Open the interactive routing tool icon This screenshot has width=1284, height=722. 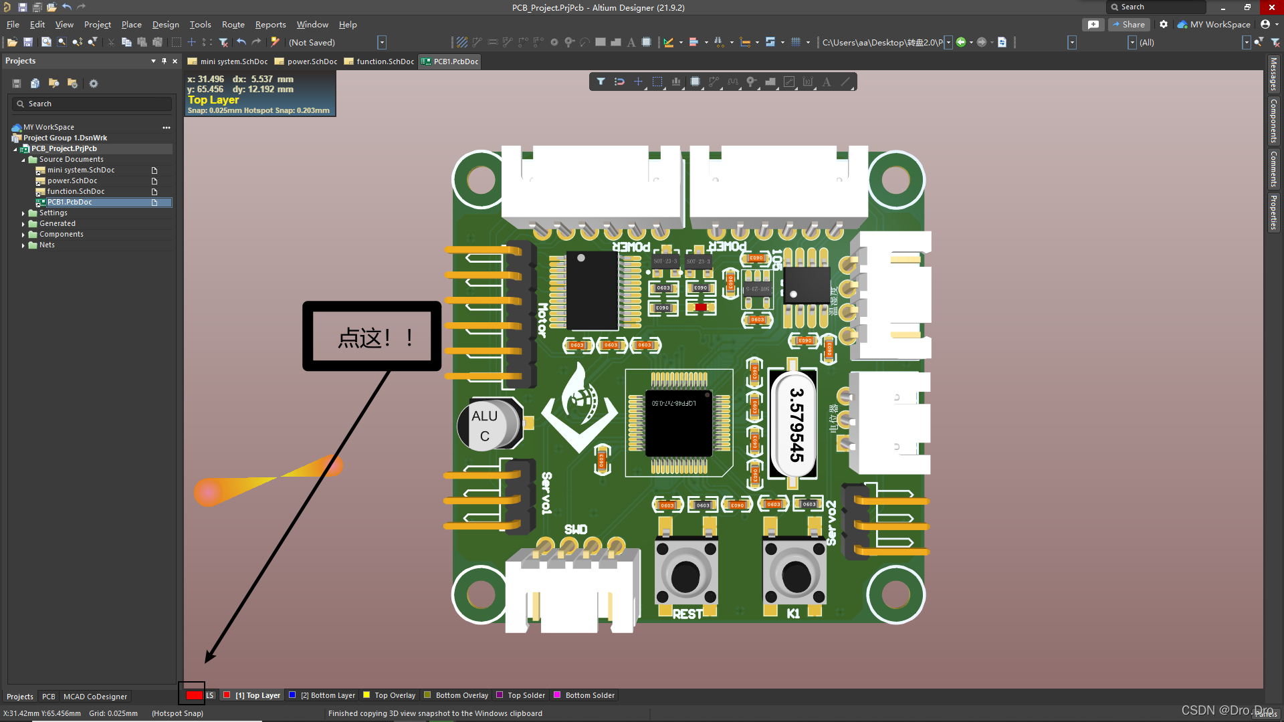point(714,82)
